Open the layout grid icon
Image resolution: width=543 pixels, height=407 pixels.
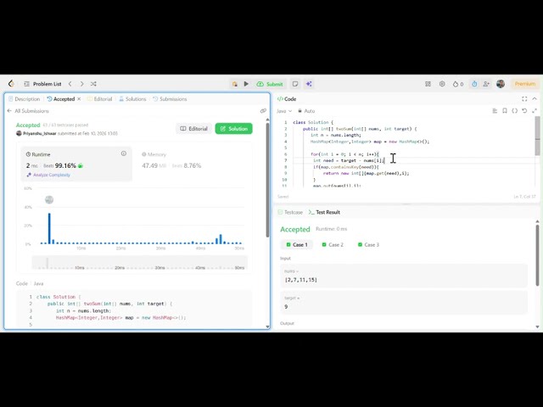click(x=428, y=84)
